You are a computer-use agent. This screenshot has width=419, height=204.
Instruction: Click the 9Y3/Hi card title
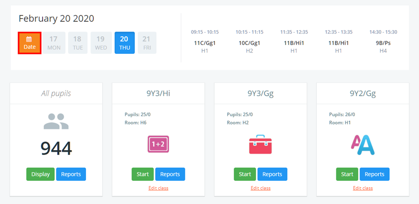click(x=158, y=93)
